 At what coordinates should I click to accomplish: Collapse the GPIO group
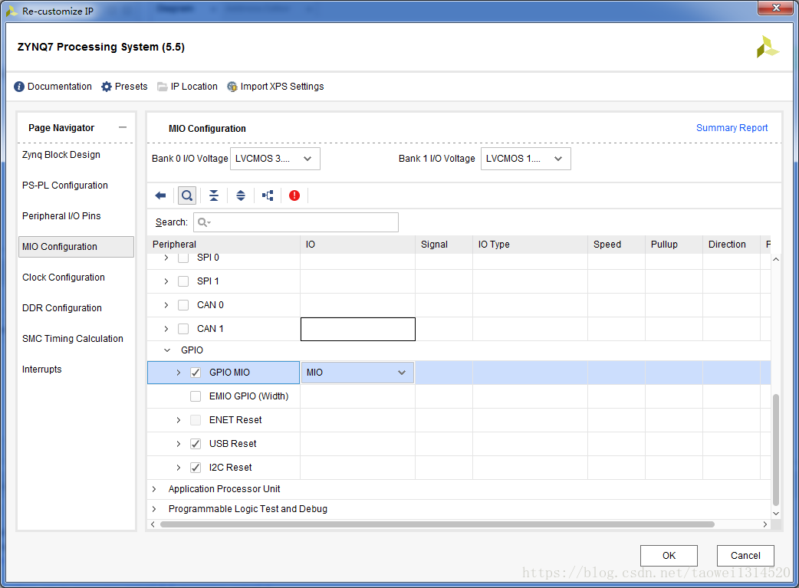(x=167, y=350)
